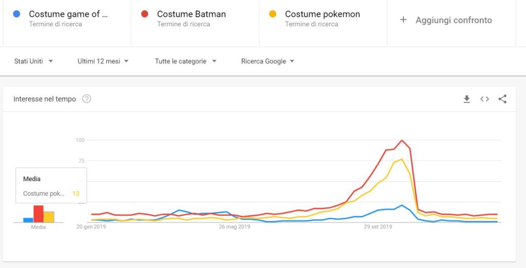Click the red line peak at 100
The height and width of the screenshot is (268, 526).
click(x=402, y=140)
